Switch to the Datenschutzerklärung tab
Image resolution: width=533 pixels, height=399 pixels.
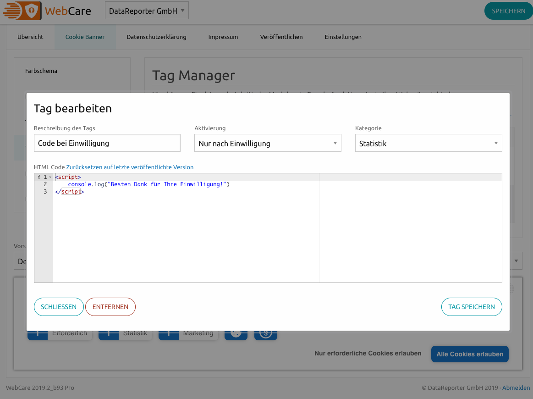[x=156, y=37]
